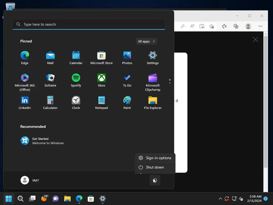The height and width of the screenshot is (205, 273).
Task: Switch to Settings on the taskbar
Action: (x=103, y=199)
